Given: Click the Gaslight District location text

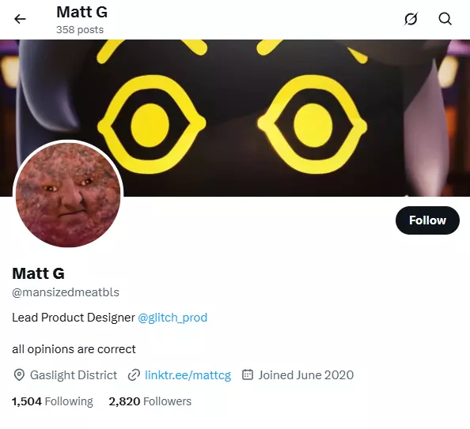Looking at the screenshot, I should (x=74, y=374).
